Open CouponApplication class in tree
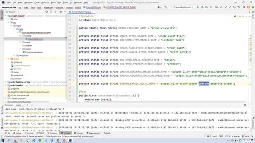The height and width of the screenshot is (143, 255). point(34,52)
